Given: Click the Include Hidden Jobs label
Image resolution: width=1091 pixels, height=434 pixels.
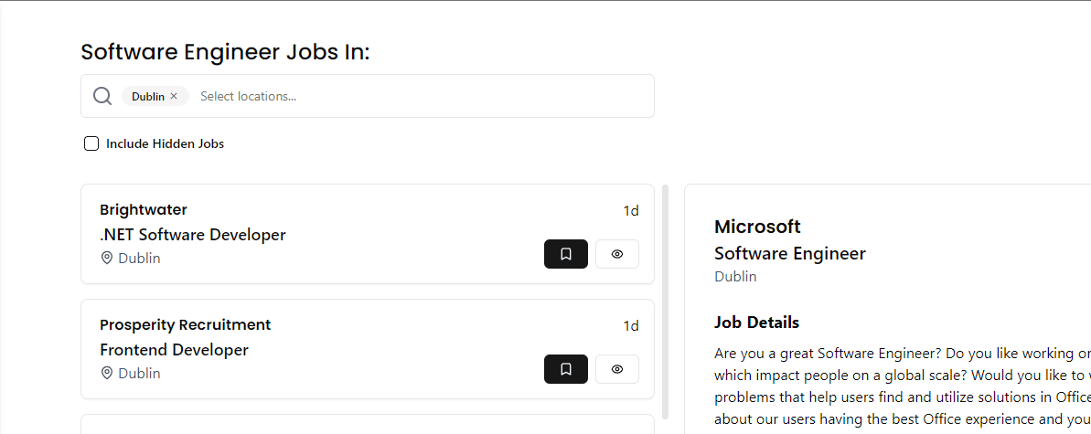Looking at the screenshot, I should click(165, 143).
